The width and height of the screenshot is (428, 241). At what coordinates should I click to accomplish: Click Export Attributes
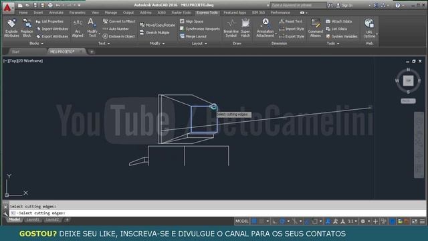tap(52, 36)
